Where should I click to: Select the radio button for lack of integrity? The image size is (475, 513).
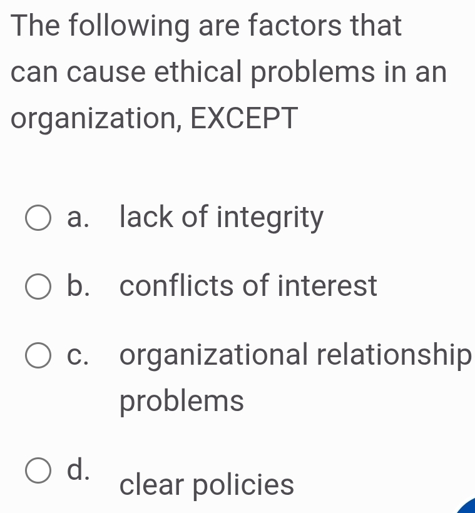(39, 218)
